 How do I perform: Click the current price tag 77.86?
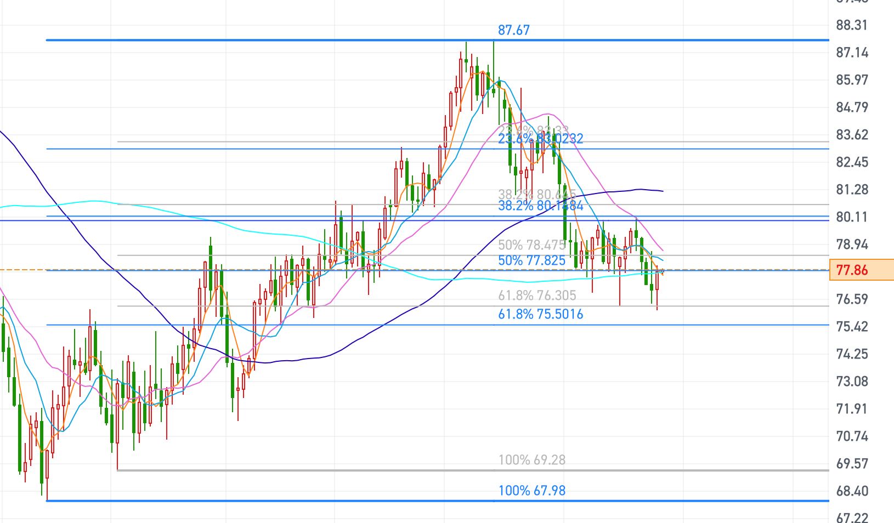click(862, 270)
